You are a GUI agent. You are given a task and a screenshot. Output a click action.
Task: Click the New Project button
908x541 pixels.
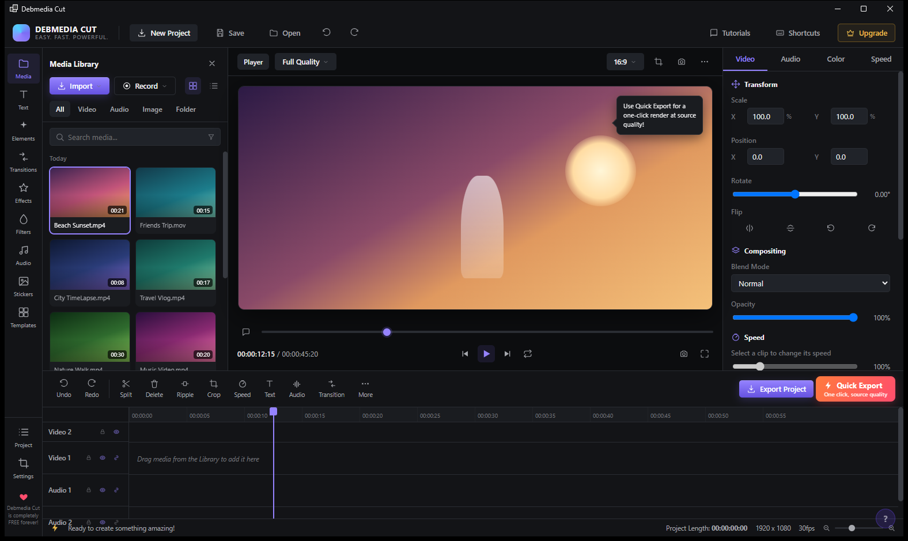tap(164, 33)
